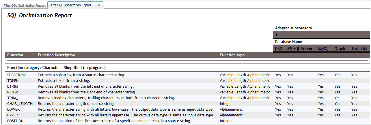Viewport: 371px width, 125px height.
Task: Switch to the first Filter SQL Optimization Report tab
Action: (25, 5)
